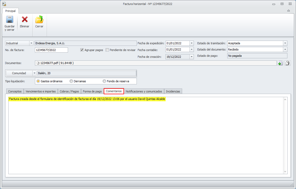
Task: Open Notificaciones y comunicados tab
Action: coord(144,91)
